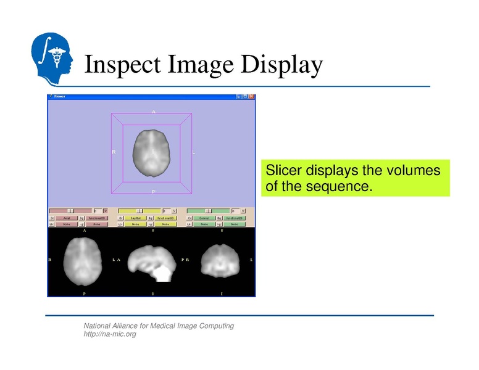The width and height of the screenshot is (479, 370).
Task: Click the Lb button in green panel
Action: coord(190,224)
